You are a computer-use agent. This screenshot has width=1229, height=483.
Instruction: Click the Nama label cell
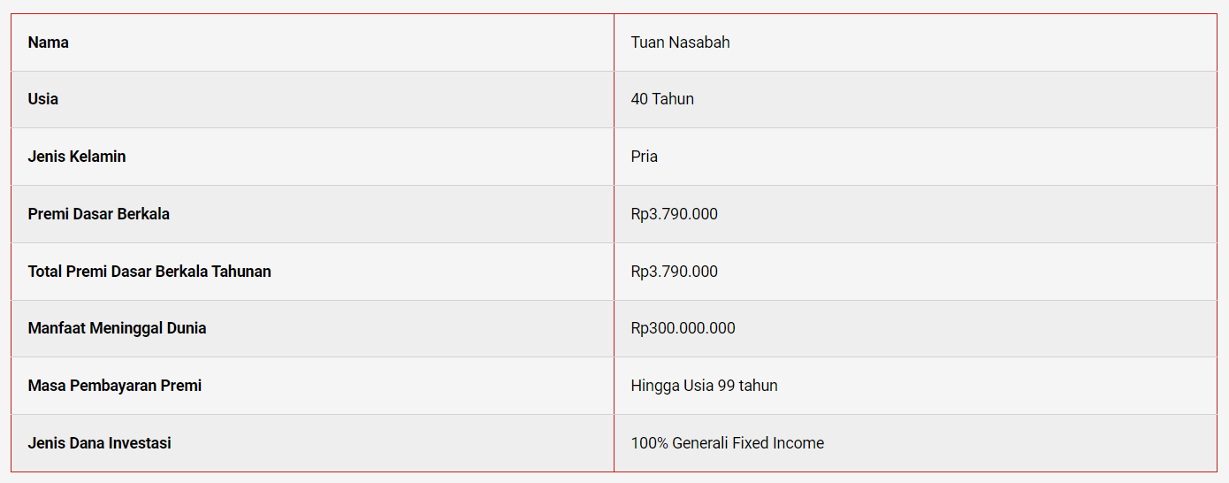click(x=312, y=42)
